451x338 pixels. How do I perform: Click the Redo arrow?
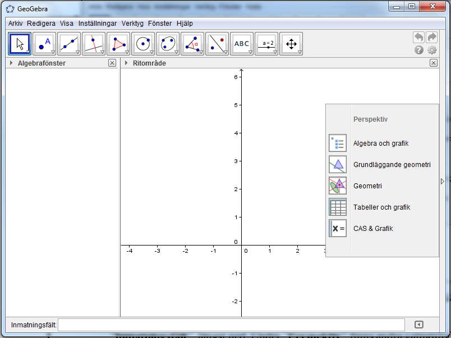[432, 38]
